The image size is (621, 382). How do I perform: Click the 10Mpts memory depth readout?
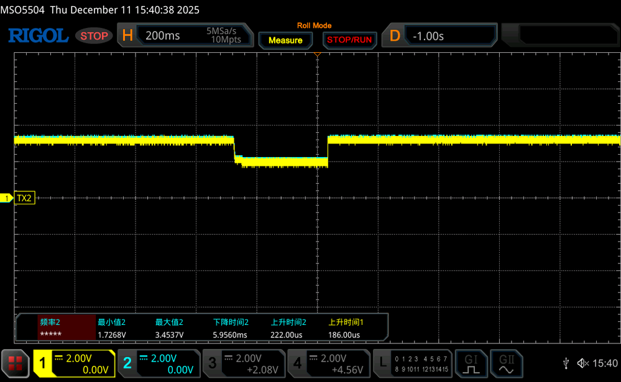(x=226, y=40)
